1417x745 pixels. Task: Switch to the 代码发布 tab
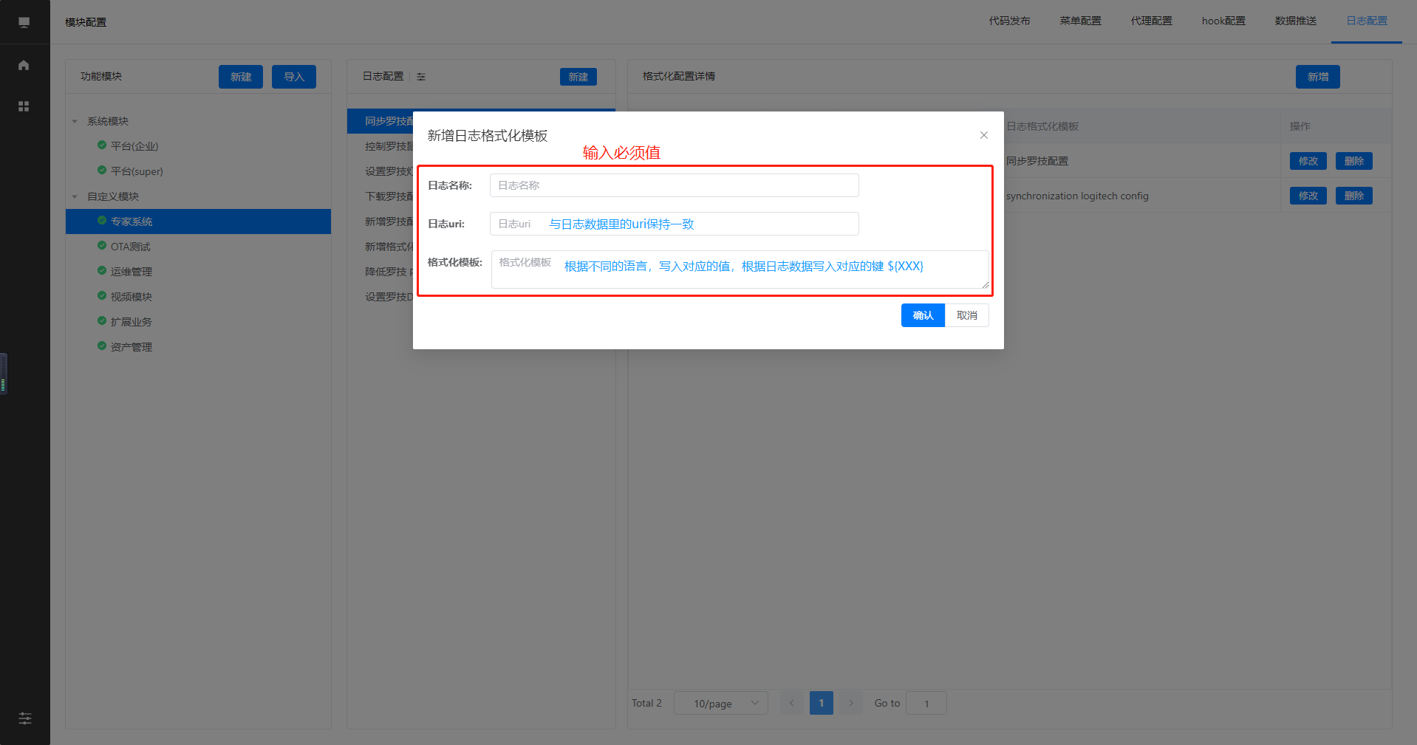tap(1009, 21)
